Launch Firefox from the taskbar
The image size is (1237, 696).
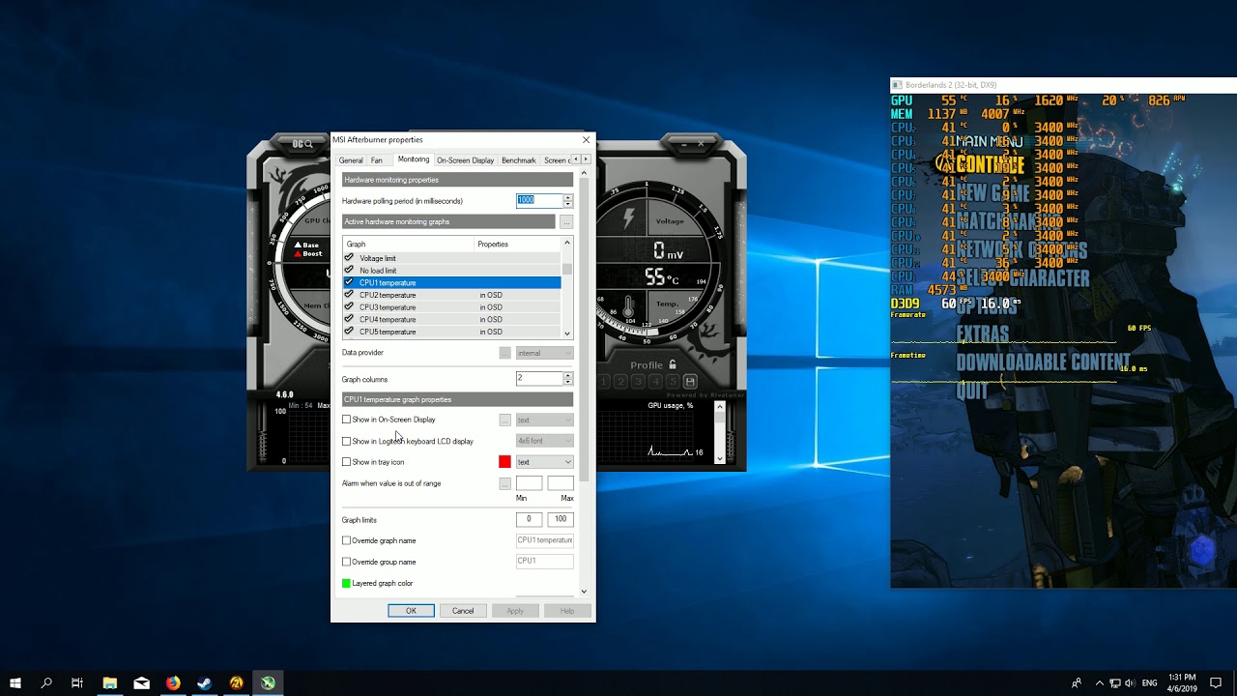coord(173,682)
